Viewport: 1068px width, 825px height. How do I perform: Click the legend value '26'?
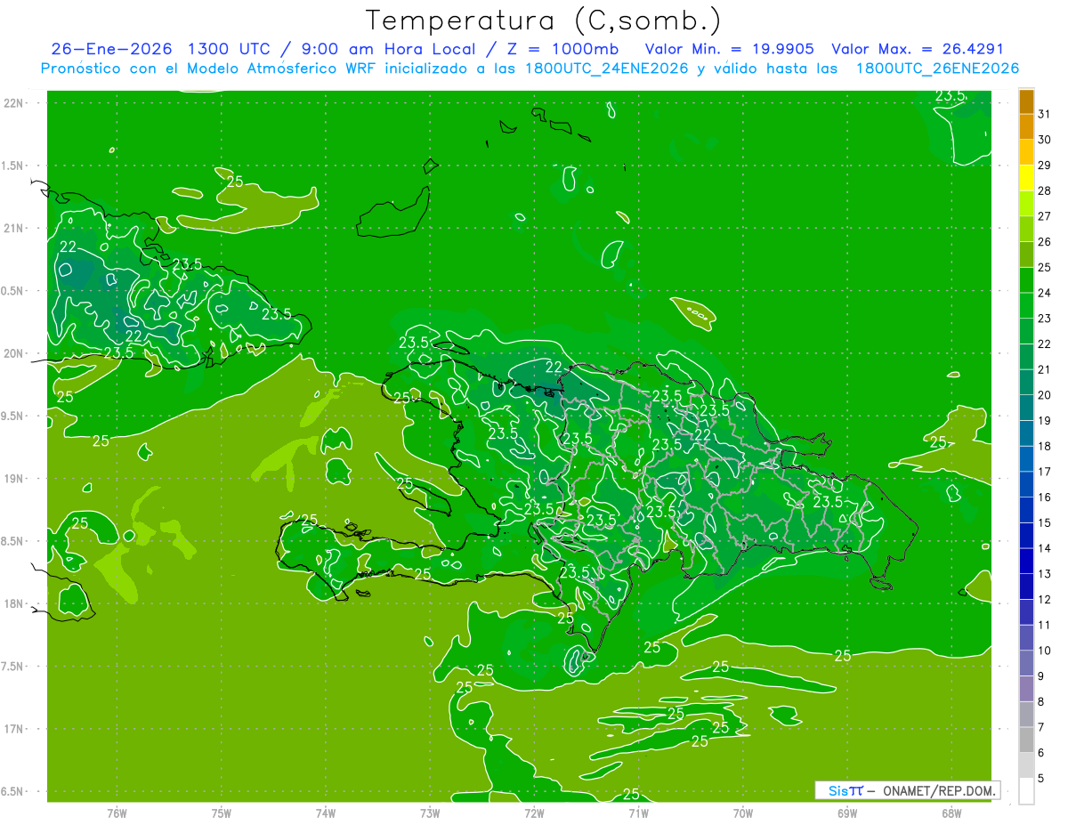1045,241
